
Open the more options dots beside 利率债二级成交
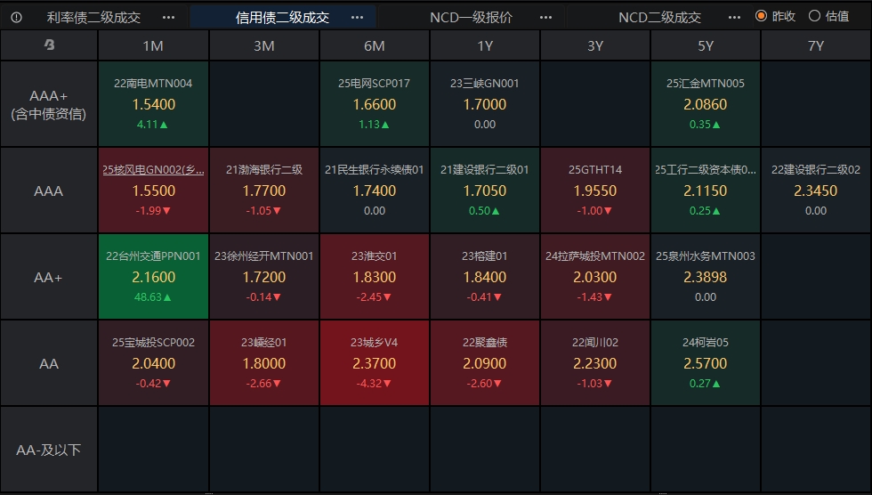[x=170, y=17]
